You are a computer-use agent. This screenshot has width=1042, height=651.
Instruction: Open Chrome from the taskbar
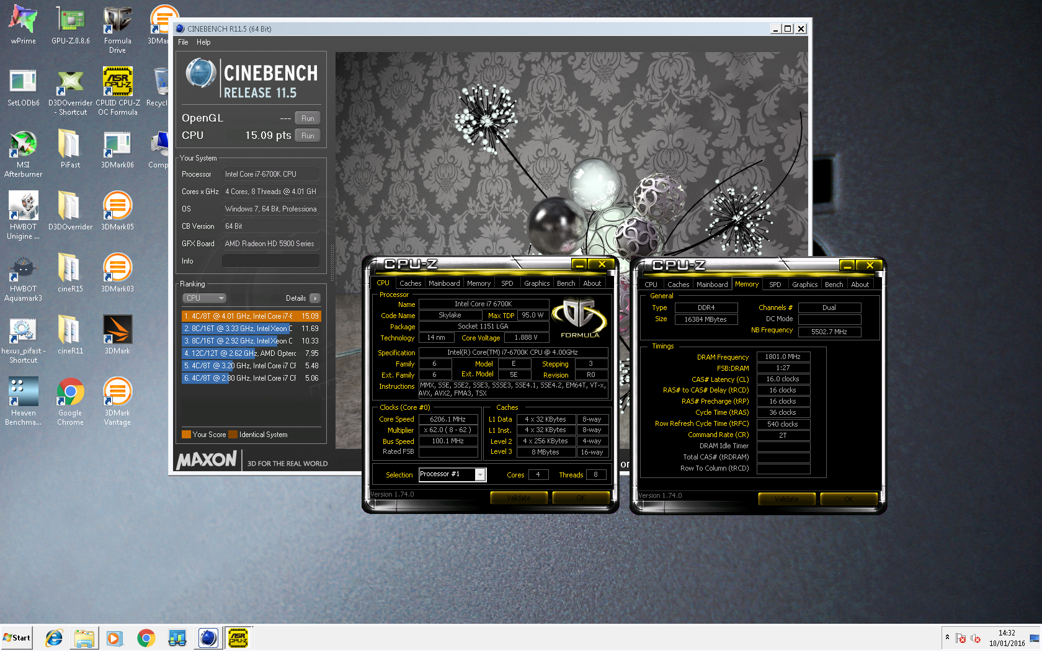point(146,637)
